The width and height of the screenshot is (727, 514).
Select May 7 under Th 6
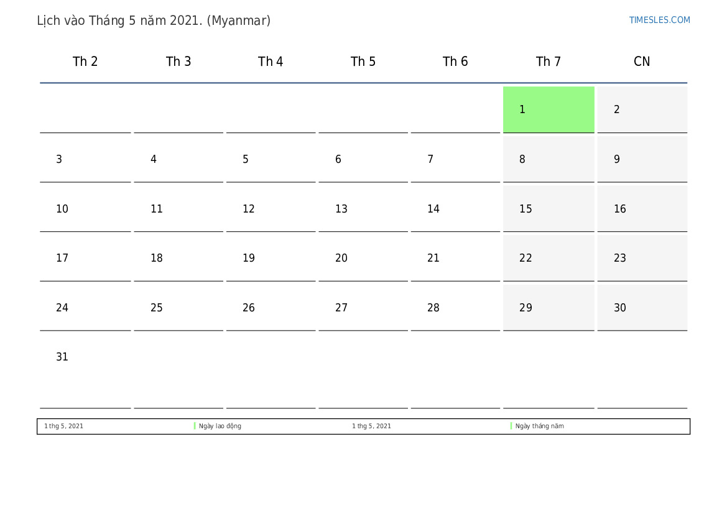pyautogui.click(x=455, y=159)
